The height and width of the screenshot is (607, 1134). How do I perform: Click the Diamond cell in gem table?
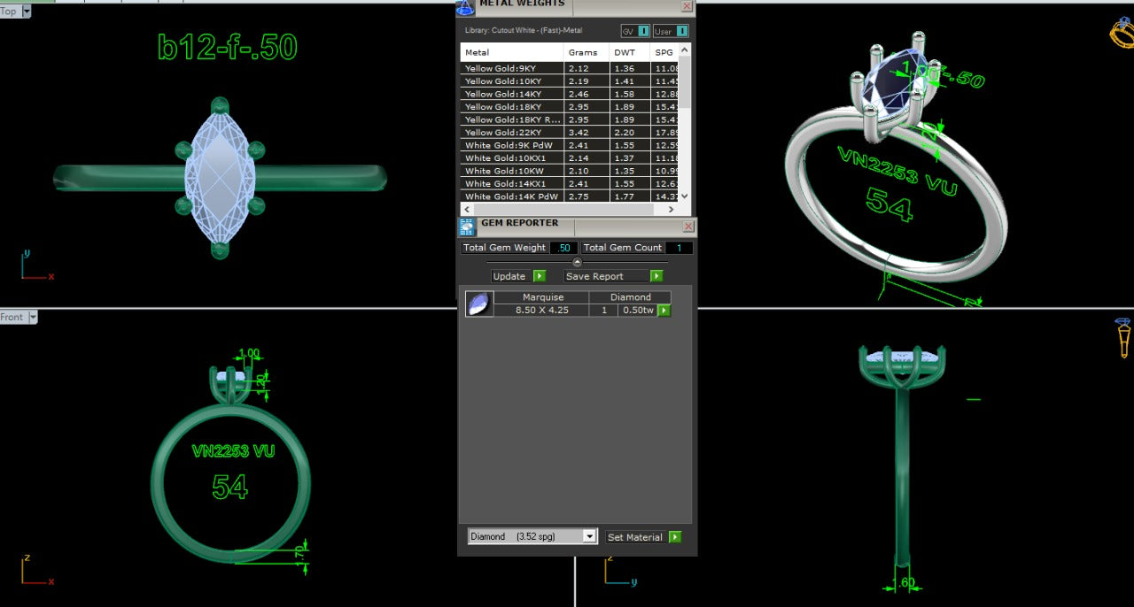[631, 297]
